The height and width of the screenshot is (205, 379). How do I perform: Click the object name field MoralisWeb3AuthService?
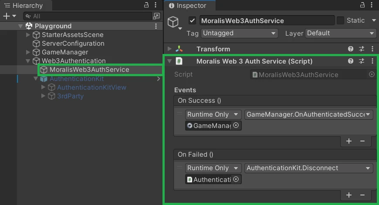pos(267,20)
